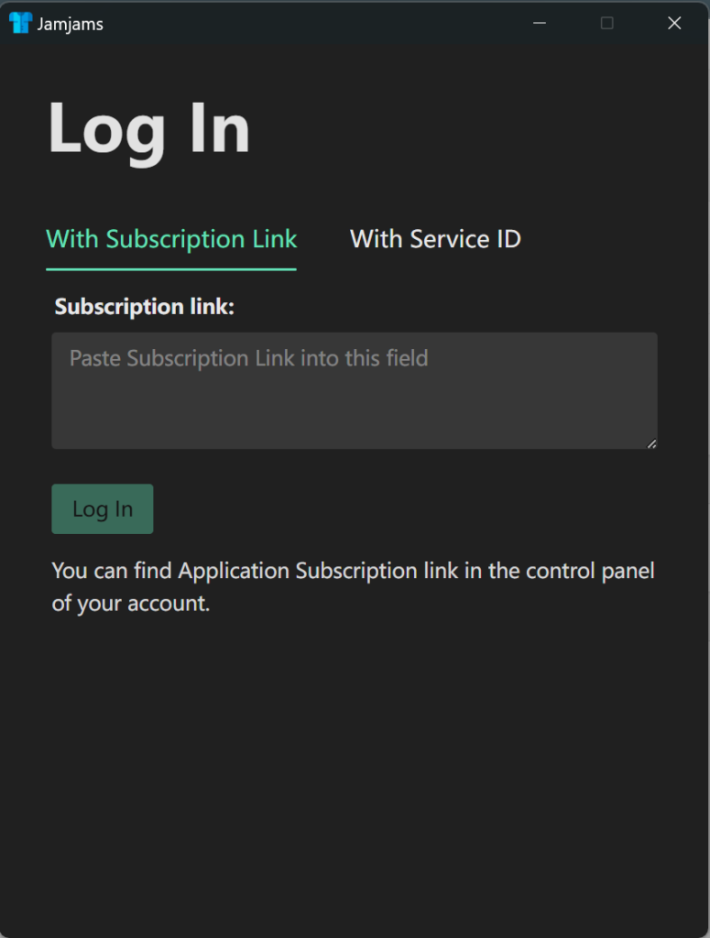Click the placeholder text inside the subscription field

(x=248, y=358)
